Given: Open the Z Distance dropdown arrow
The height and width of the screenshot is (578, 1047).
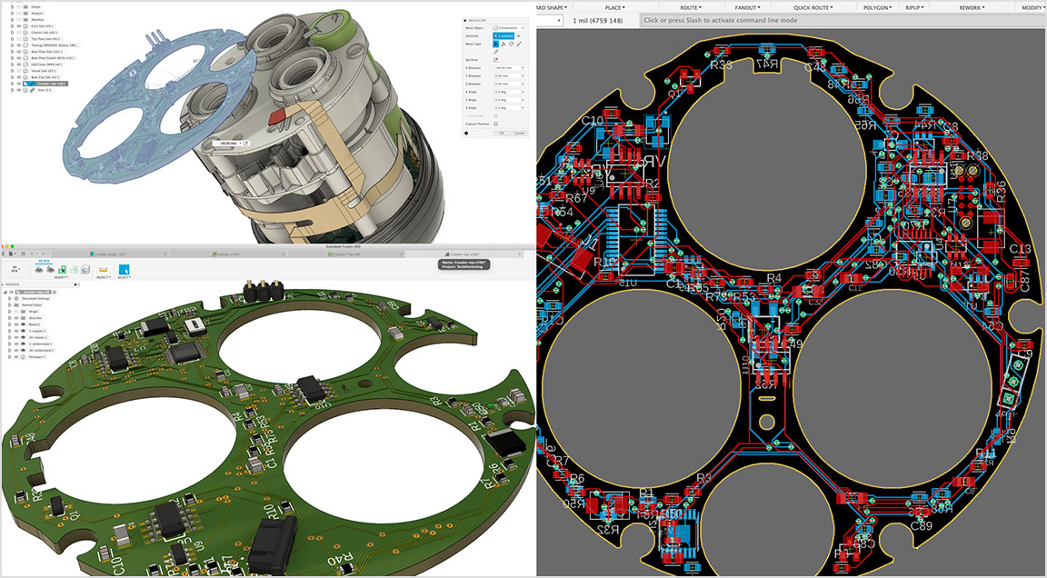Looking at the screenshot, I should [x=523, y=85].
